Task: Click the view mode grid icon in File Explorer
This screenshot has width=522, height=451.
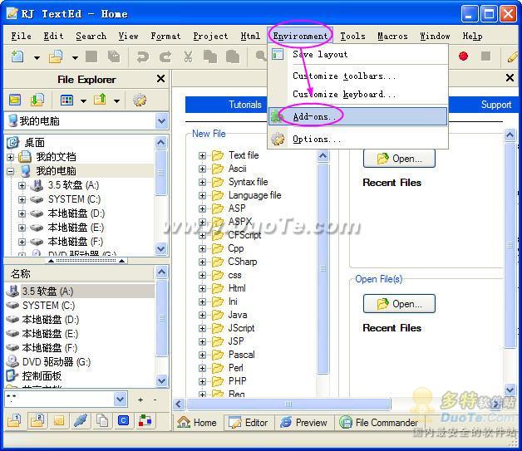Action: 67,100
